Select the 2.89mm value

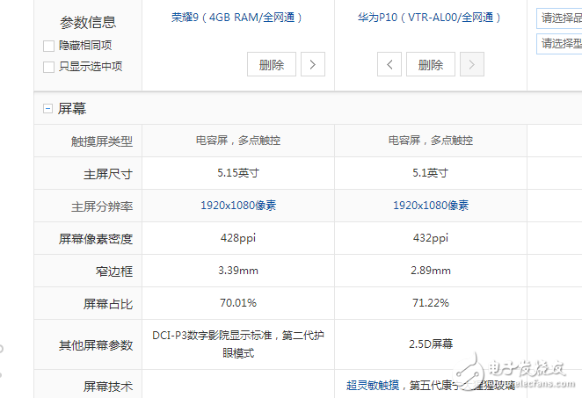point(431,271)
